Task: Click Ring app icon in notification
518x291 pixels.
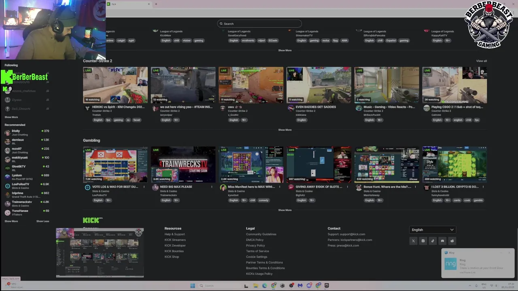Action: coord(450,264)
